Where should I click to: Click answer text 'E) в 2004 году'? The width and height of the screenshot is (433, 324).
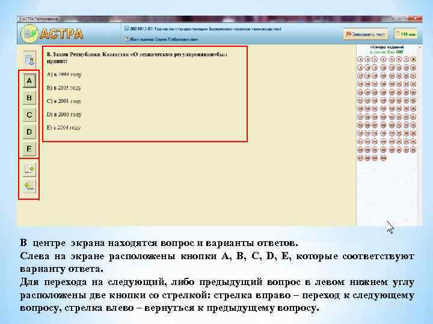(64, 128)
